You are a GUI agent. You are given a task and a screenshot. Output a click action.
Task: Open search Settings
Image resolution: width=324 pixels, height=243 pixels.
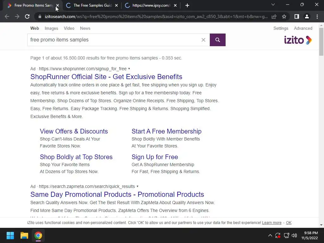point(281,28)
